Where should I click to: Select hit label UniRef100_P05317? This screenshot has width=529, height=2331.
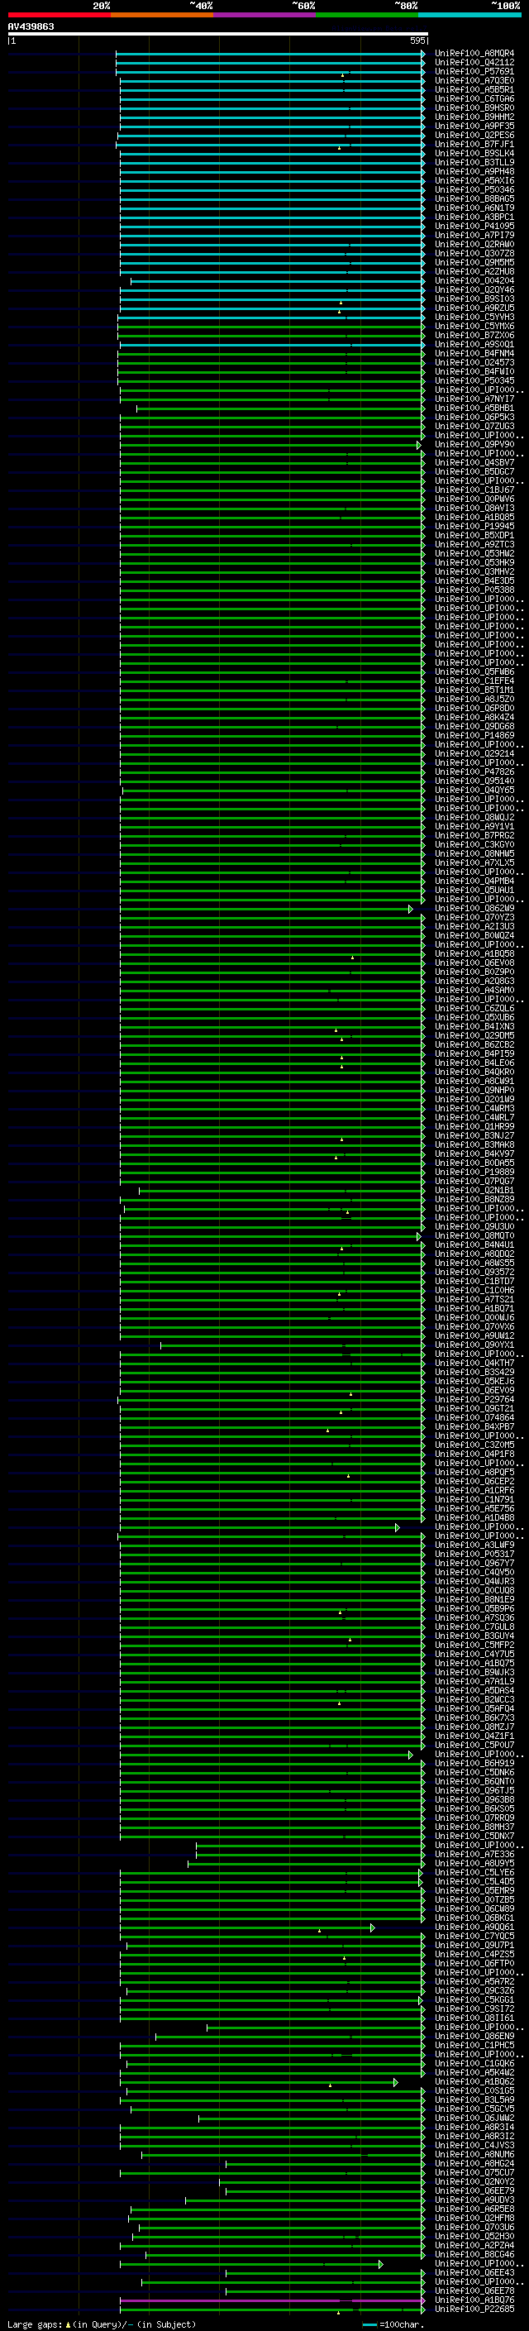(x=474, y=1555)
